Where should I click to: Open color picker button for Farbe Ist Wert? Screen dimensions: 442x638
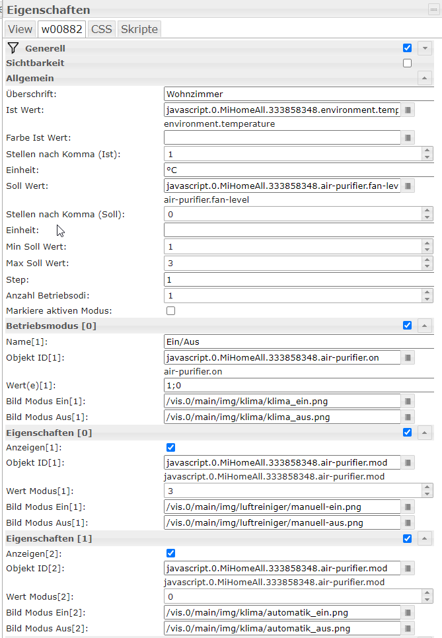coord(408,137)
